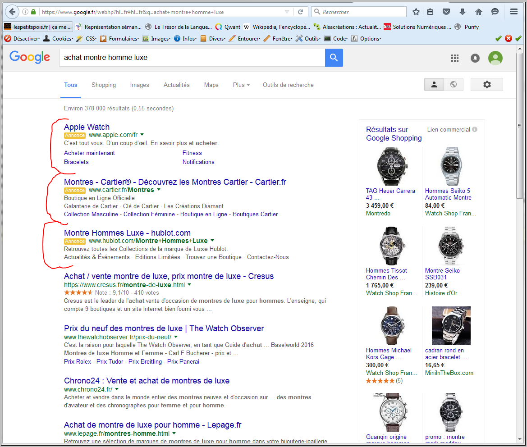The image size is (527, 447).
Task: Expand the address bar history dropdown arrow
Action: click(x=287, y=12)
